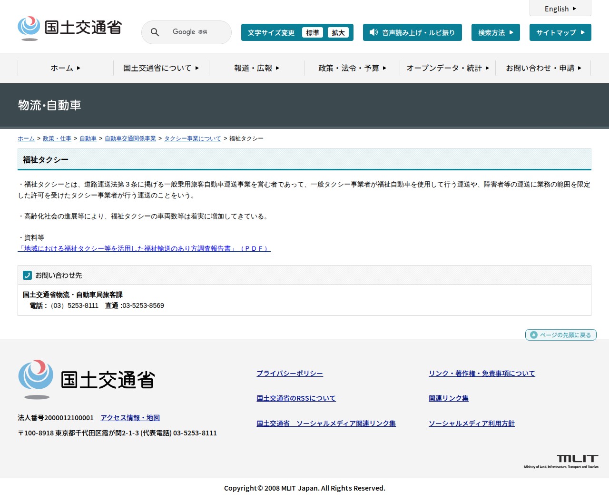Click the search magnifier icon
This screenshot has height=502, width=609.
coord(155,32)
